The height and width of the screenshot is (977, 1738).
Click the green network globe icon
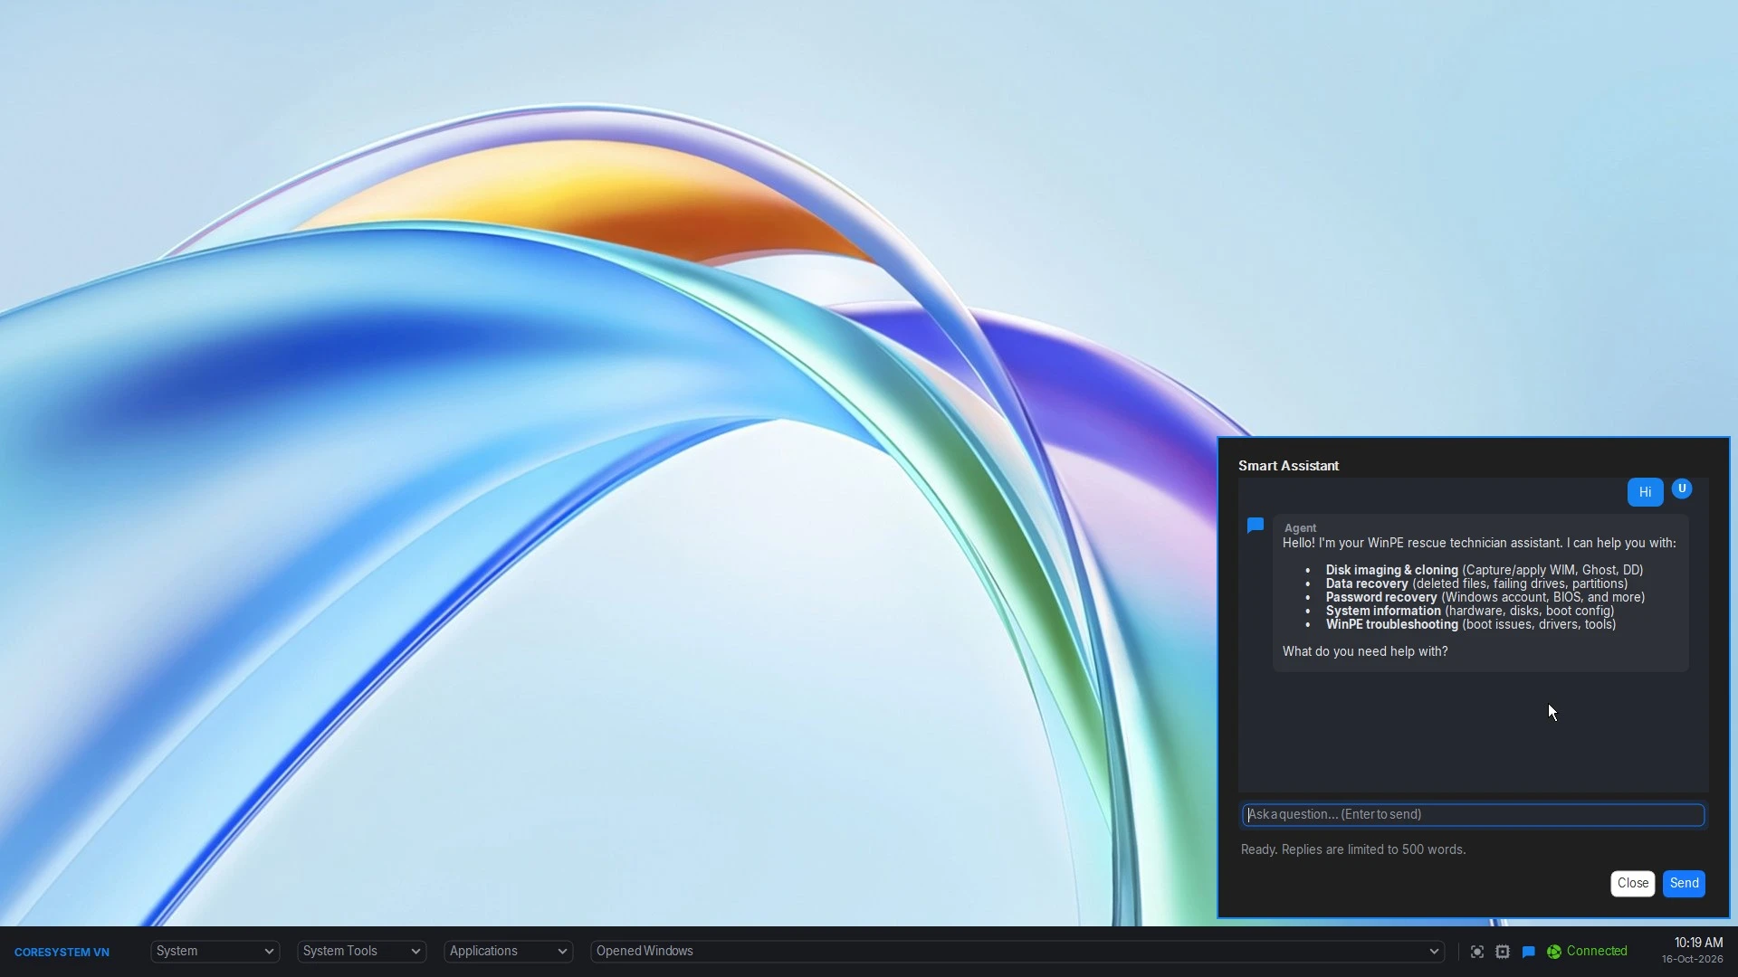pyautogui.click(x=1554, y=952)
